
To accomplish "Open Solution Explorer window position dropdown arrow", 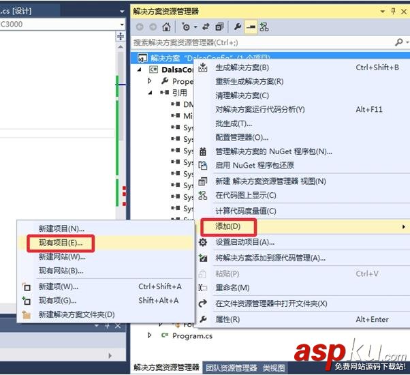I will [383, 12].
